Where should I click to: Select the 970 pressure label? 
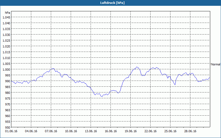point(8,104)
